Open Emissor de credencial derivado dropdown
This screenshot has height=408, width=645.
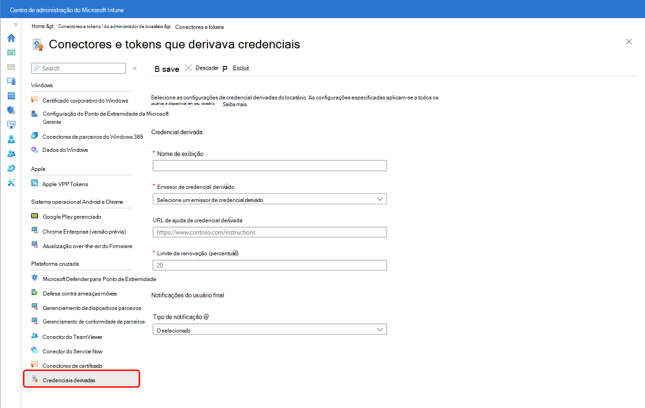point(270,199)
